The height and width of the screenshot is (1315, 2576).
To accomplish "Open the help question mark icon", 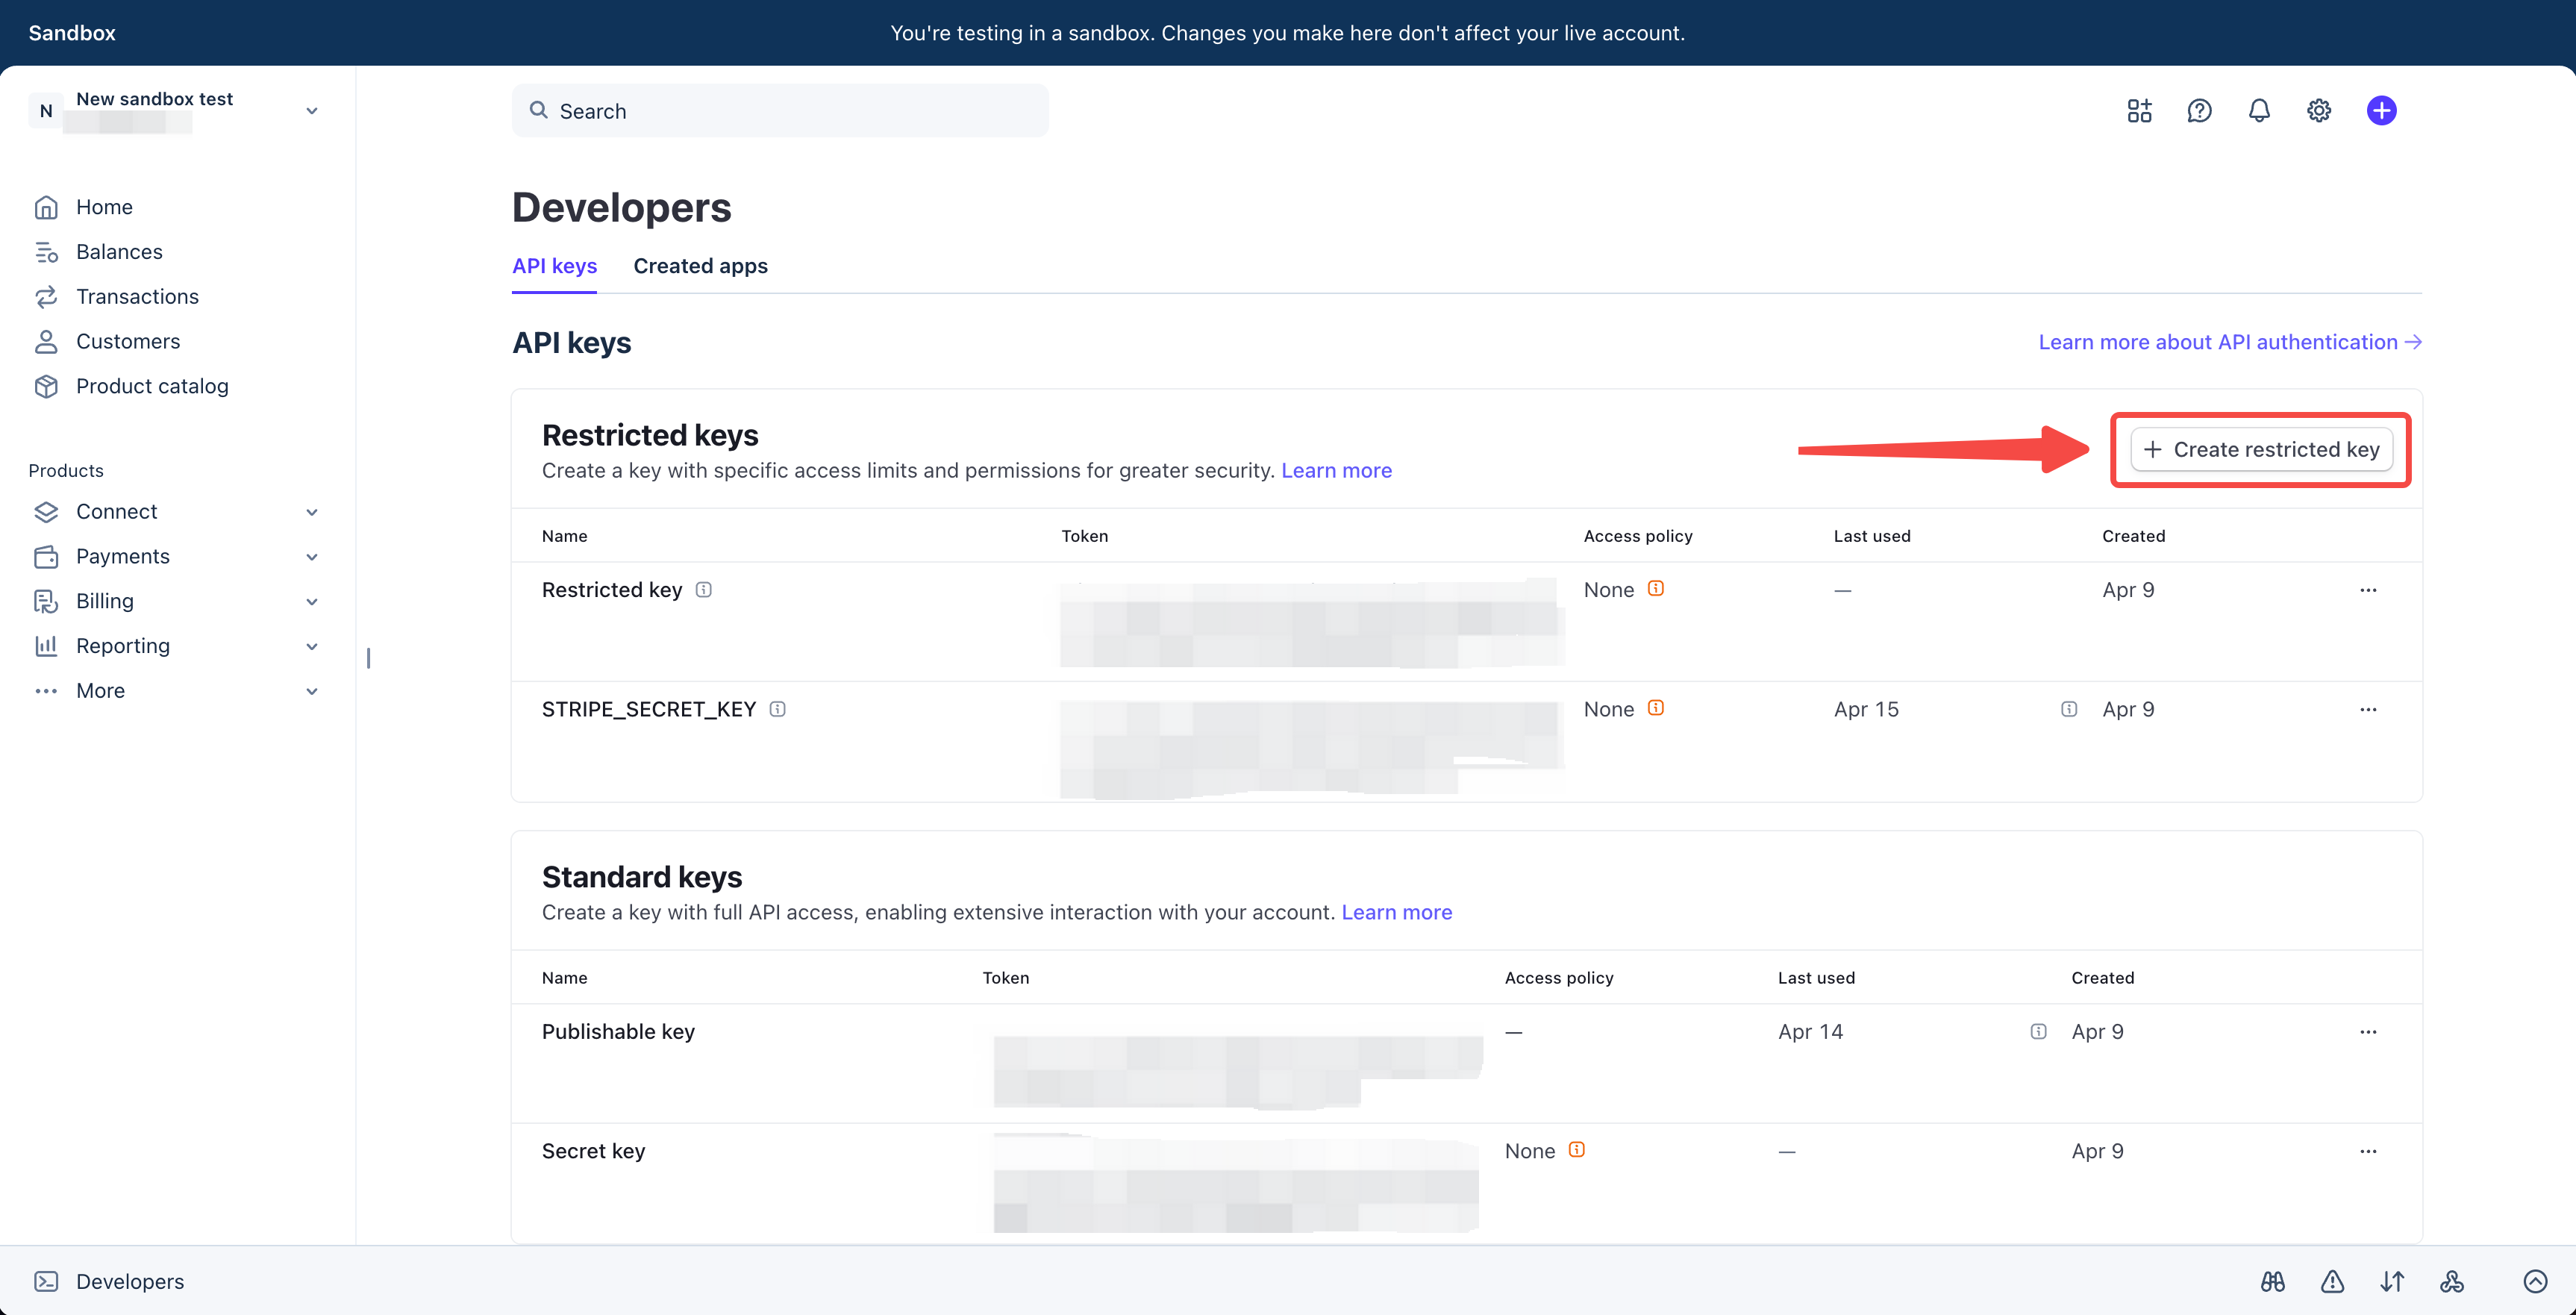I will click(x=2199, y=111).
